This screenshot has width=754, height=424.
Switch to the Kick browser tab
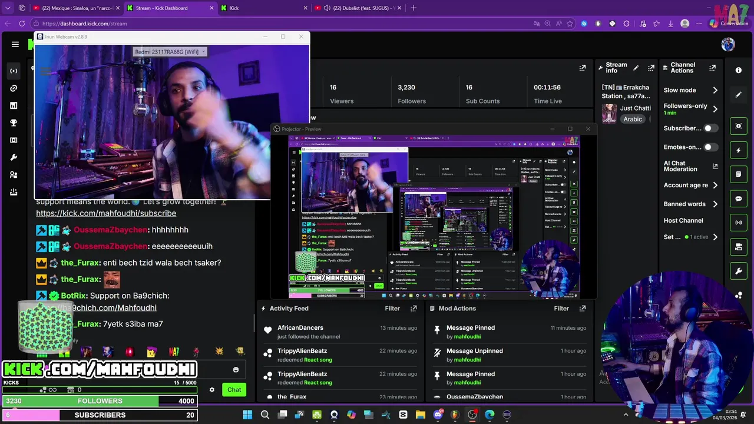tap(264, 8)
